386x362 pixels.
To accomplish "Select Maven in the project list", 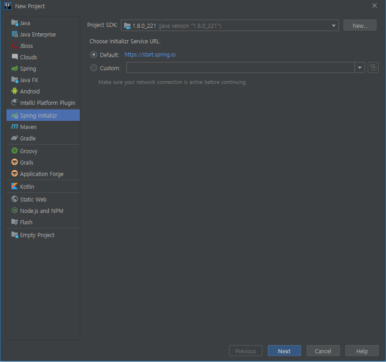I will tap(43, 127).
